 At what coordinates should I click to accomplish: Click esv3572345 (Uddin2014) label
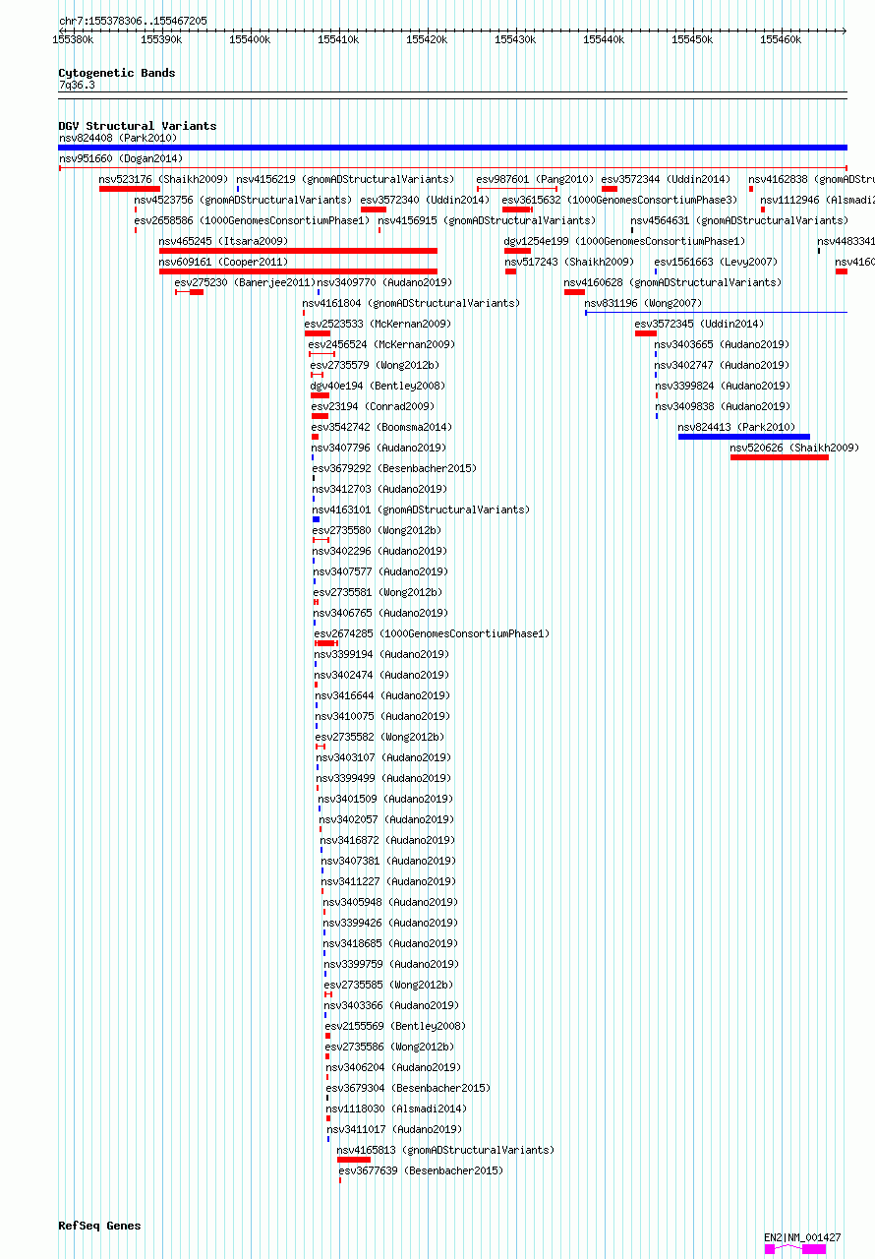point(699,324)
